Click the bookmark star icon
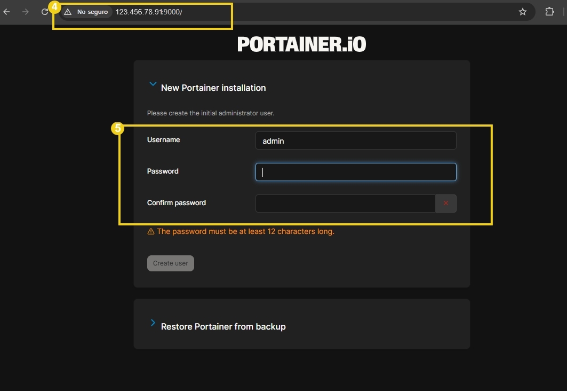 pos(522,11)
